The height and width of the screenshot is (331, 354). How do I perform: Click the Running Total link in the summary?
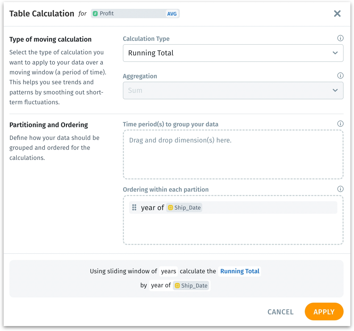coord(240,271)
